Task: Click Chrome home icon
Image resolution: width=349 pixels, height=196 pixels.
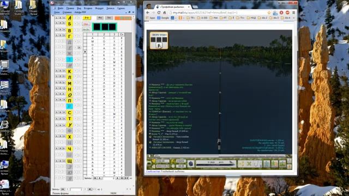Action: [x=165, y=13]
